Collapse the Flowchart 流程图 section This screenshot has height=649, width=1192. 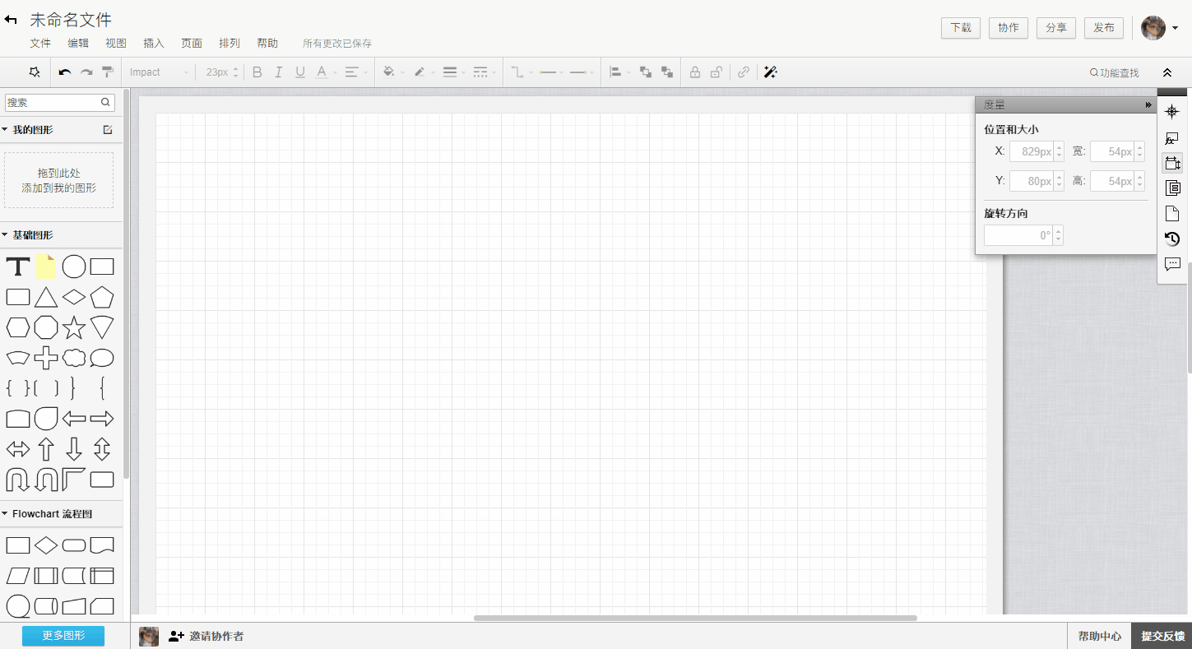tap(5, 513)
